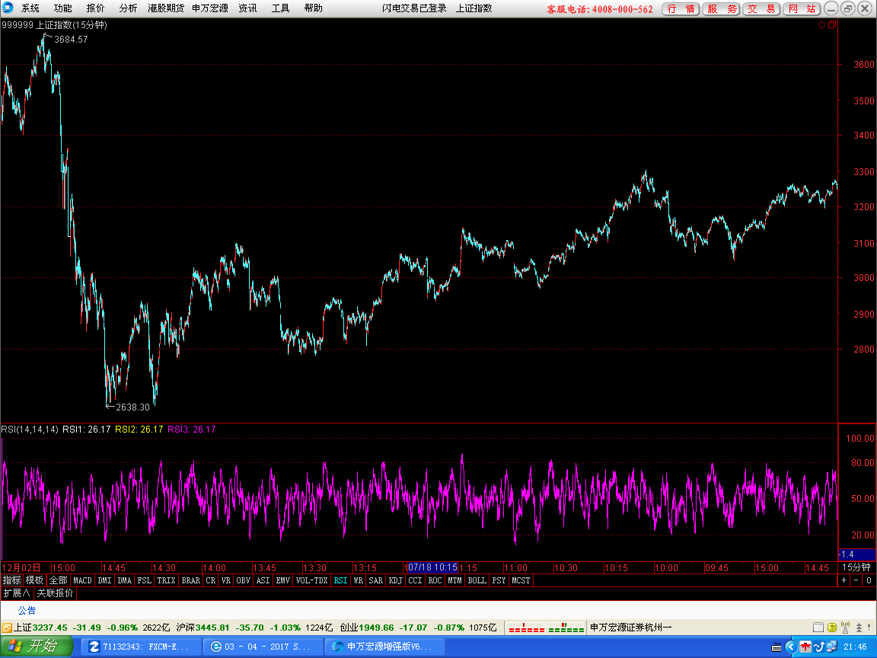Click the 网站 button in title bar
The image size is (877, 658).
point(802,9)
